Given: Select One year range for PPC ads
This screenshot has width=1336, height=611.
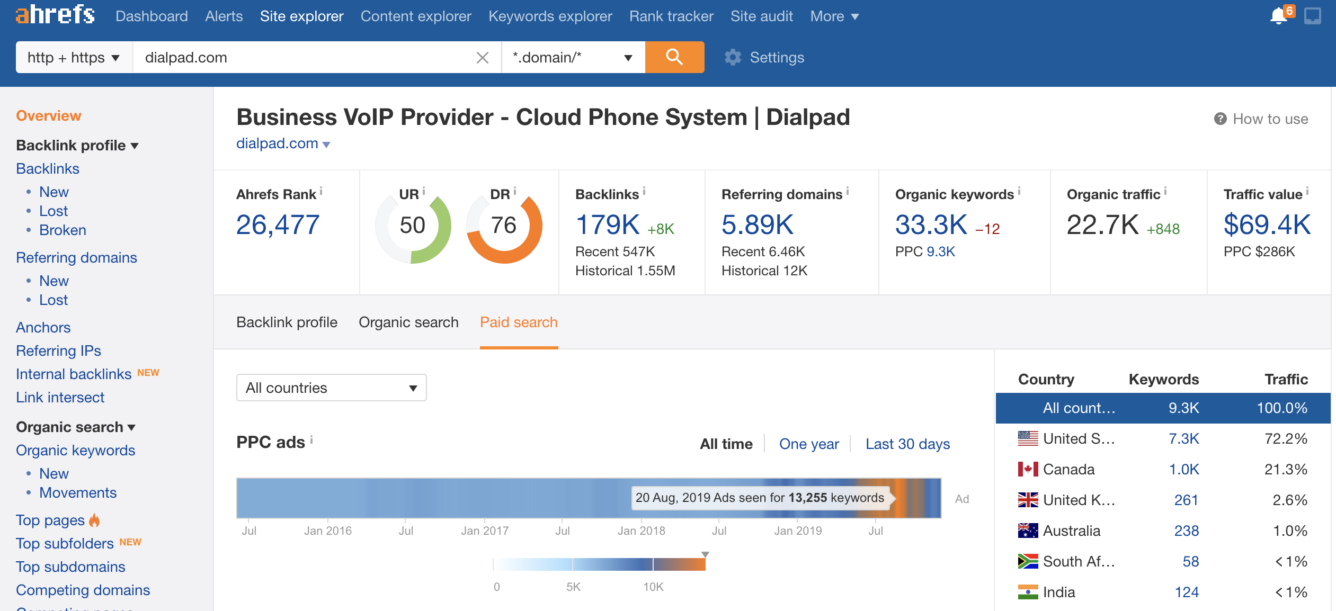Looking at the screenshot, I should (x=809, y=444).
